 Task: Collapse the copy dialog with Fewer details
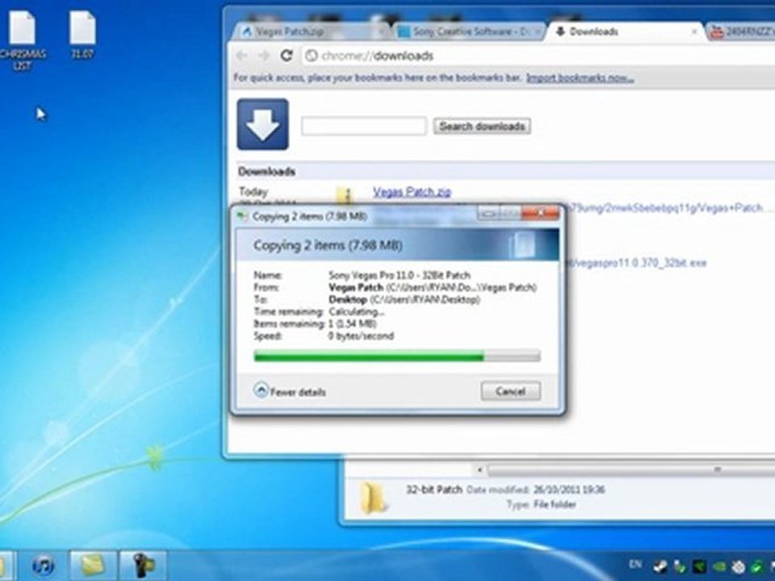(290, 391)
